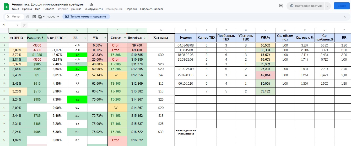Screen dimensions: 351x146
Task: Expand the A1 name box dropdown
Action: coord(18,25)
